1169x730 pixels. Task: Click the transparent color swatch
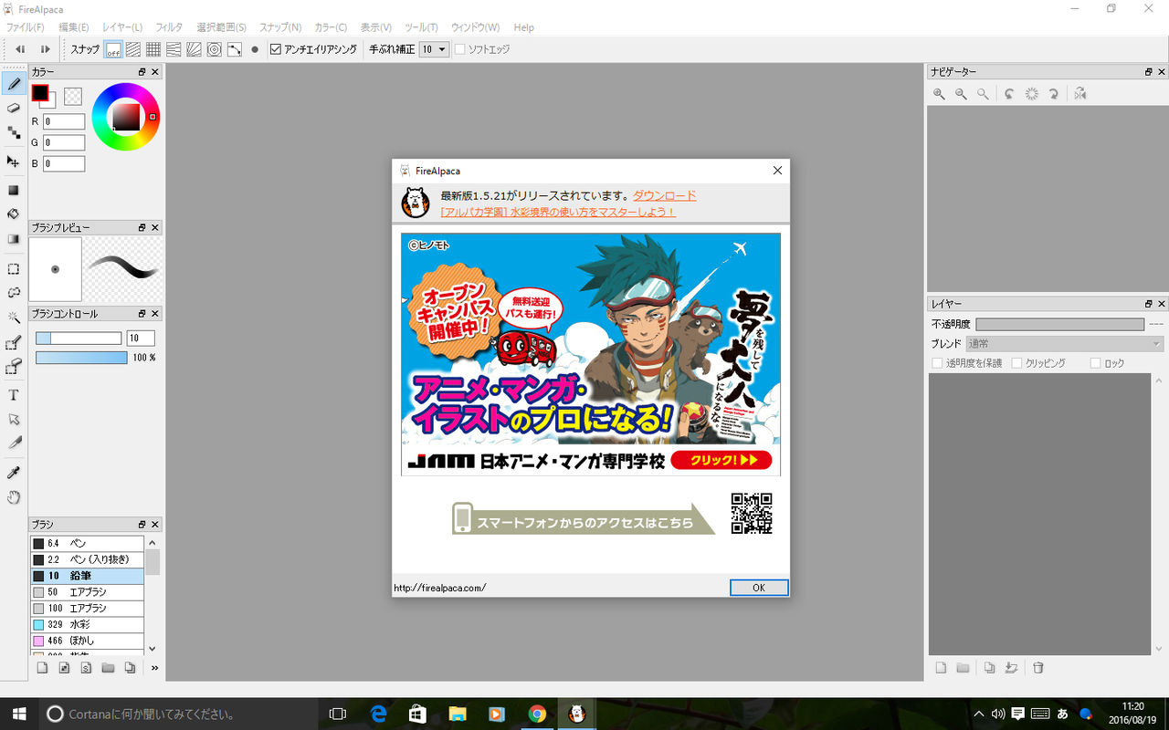(73, 96)
